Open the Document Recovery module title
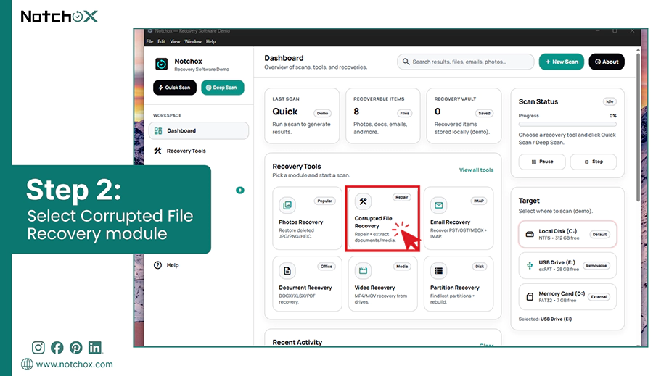Screen dimensions: 669x376 [305, 288]
